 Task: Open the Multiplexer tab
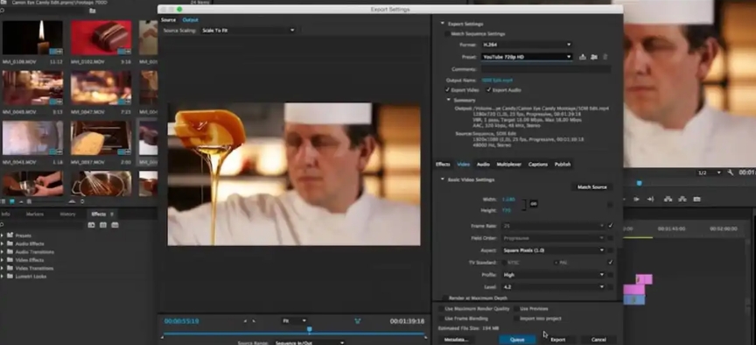tap(509, 165)
